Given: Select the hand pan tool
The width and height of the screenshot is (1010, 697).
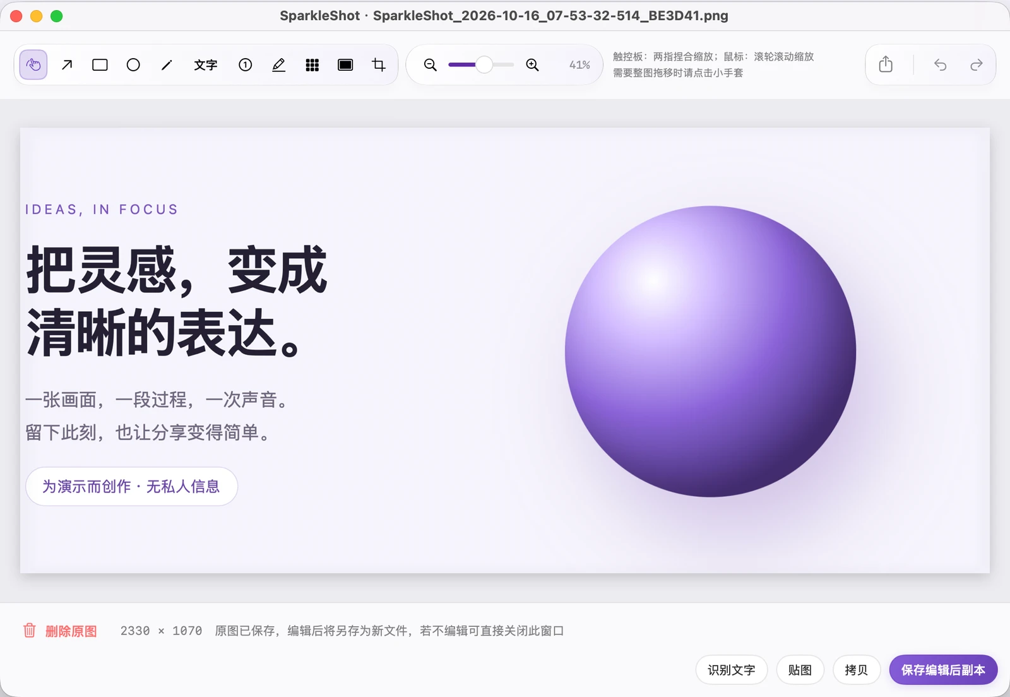Looking at the screenshot, I should tap(33, 64).
